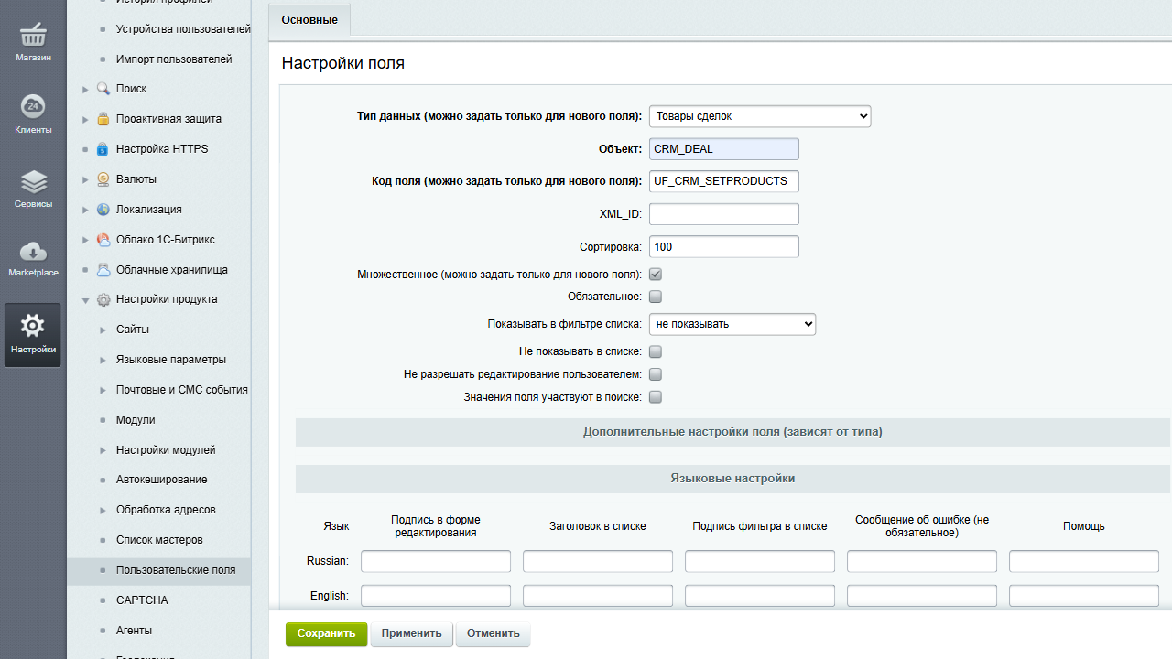Collapse the Настройки продукта node arrow
The image size is (1172, 659).
pyautogui.click(x=85, y=299)
